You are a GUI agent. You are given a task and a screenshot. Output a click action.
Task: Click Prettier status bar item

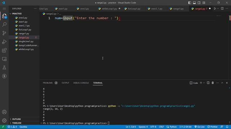(x=213, y=127)
